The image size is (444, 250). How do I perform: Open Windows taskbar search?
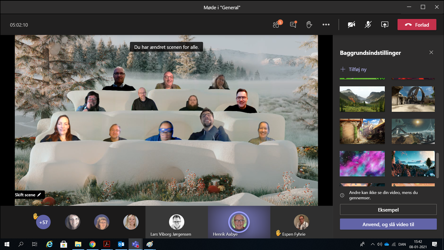coord(21,244)
